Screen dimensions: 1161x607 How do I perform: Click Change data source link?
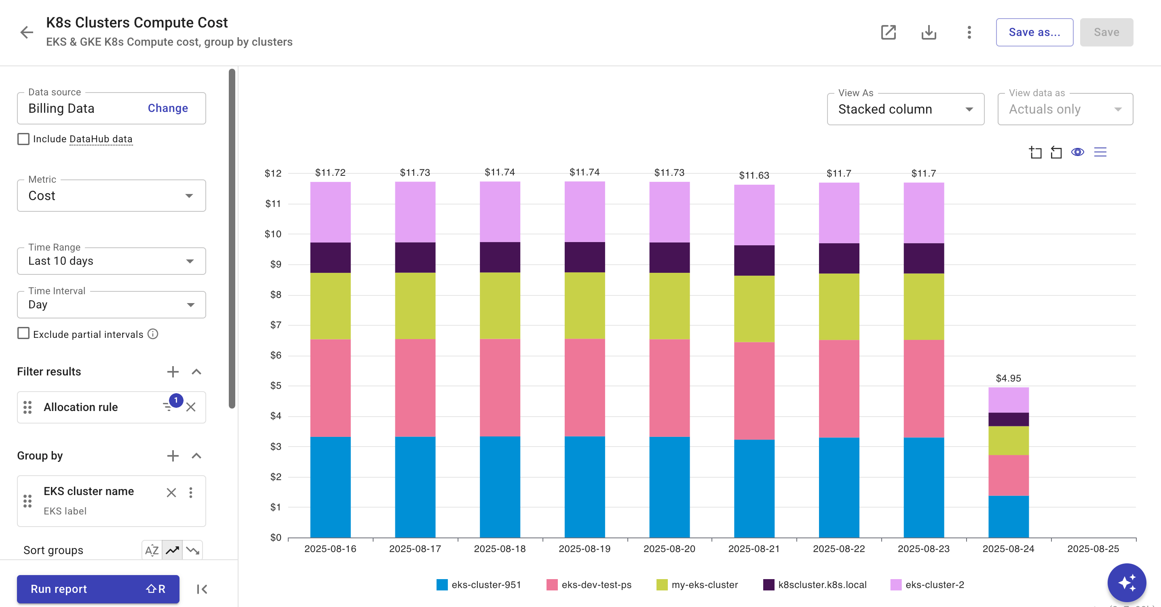coord(168,108)
